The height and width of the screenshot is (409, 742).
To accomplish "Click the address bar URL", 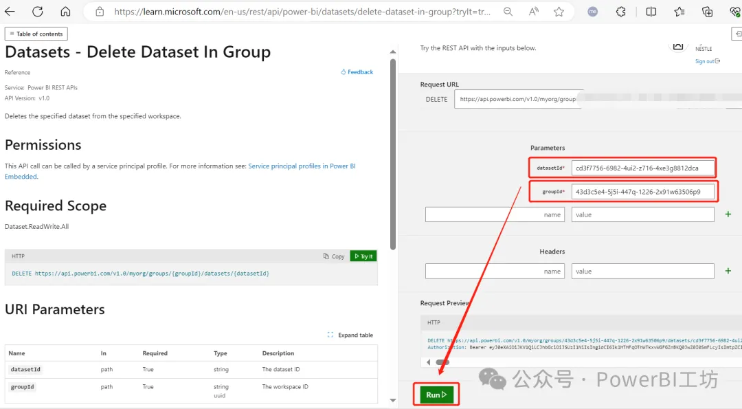I will (x=302, y=12).
